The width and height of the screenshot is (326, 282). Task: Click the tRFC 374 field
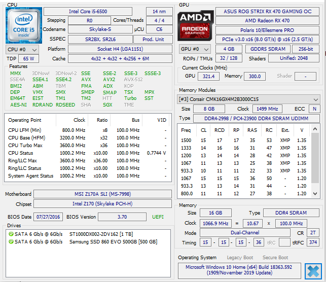313,242
